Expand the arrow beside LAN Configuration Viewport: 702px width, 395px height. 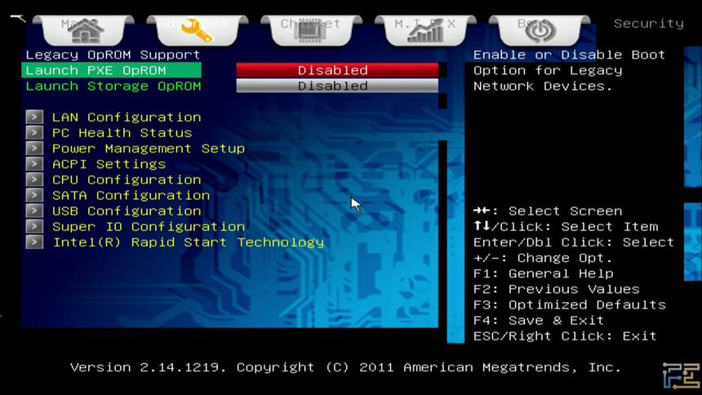(x=34, y=118)
